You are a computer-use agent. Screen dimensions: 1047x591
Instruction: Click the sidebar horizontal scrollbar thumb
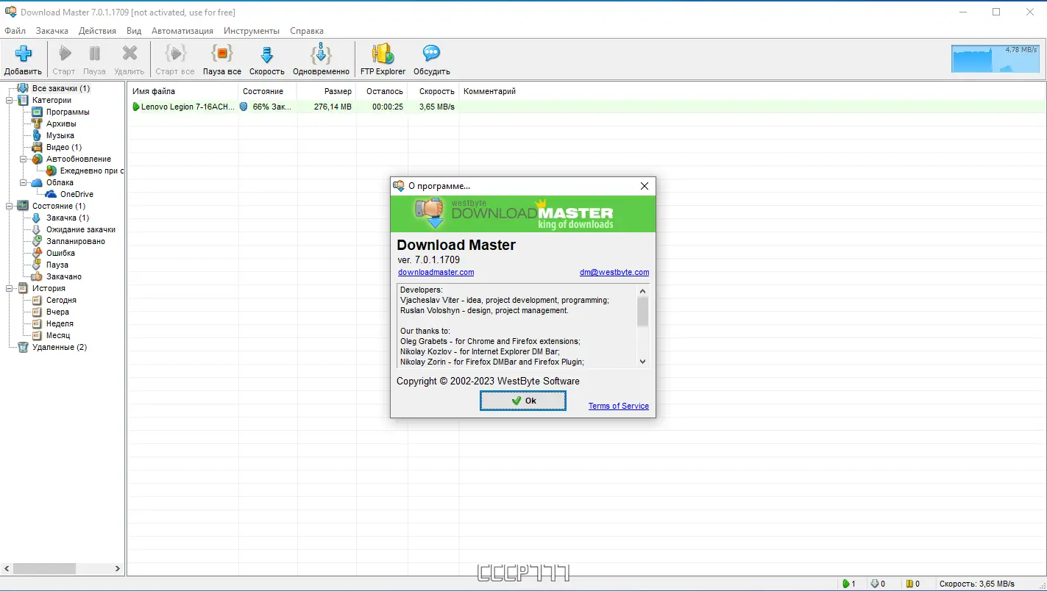pos(44,568)
